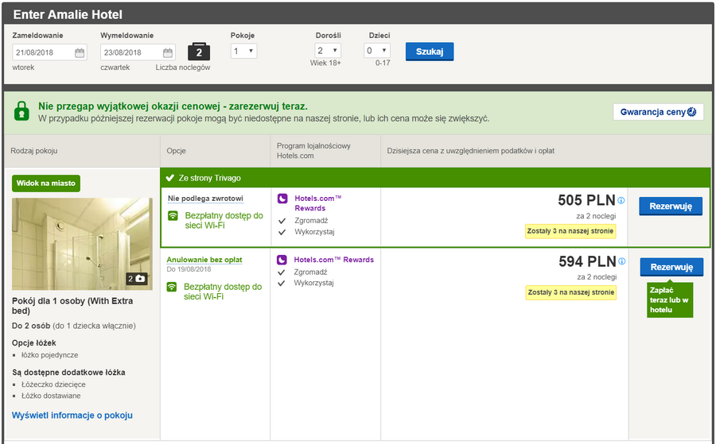Click the 594 PLN price
The image size is (716, 444).
coord(587,261)
